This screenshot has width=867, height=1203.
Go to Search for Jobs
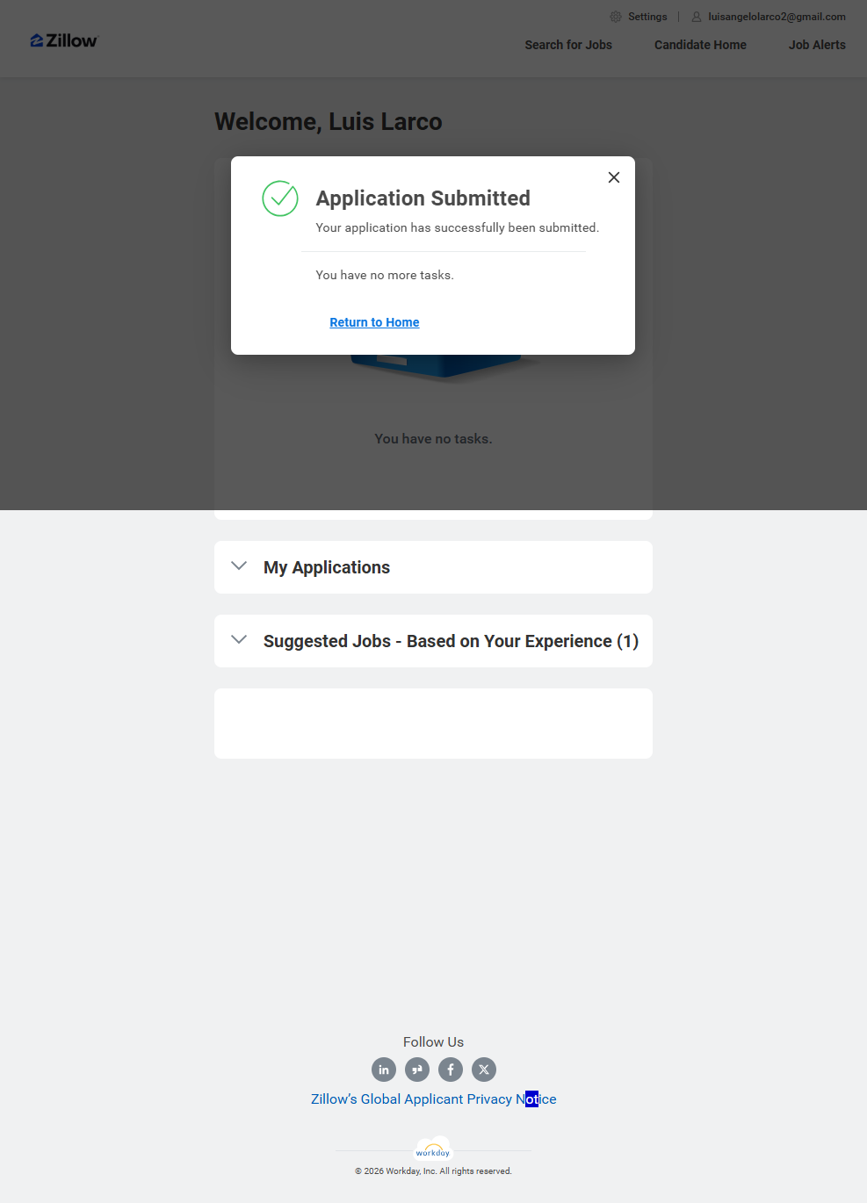[568, 45]
